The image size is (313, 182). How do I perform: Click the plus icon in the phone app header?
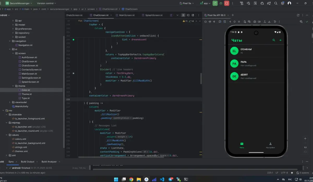[281, 40]
